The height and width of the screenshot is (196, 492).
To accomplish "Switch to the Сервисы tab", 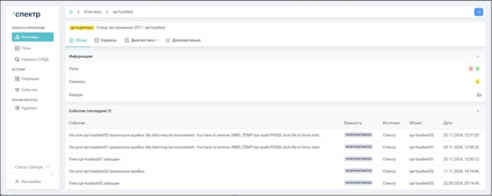I will (105, 41).
